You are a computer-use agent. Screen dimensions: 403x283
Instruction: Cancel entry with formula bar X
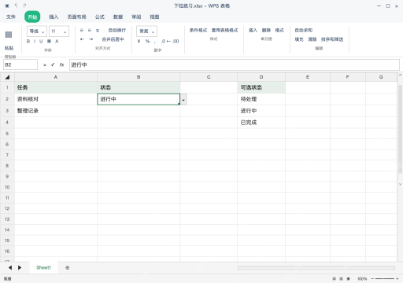[45, 65]
